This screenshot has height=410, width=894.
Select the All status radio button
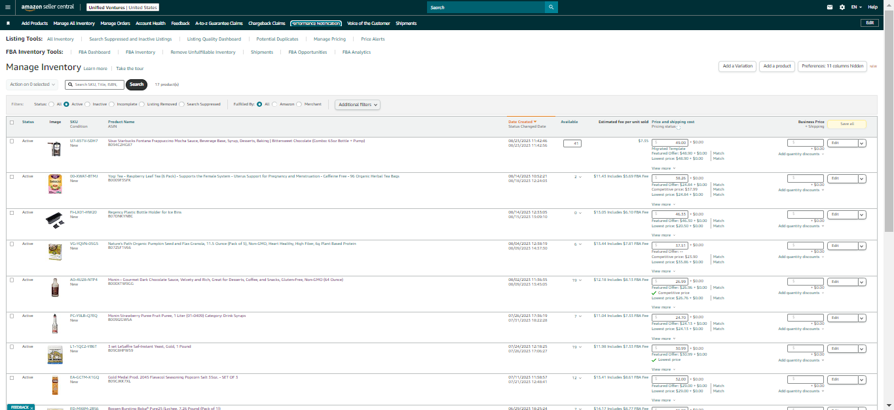point(52,104)
